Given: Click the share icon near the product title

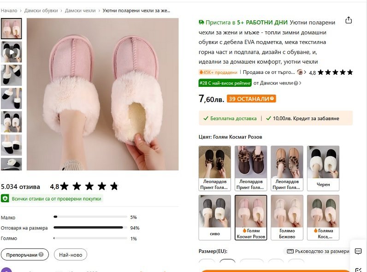Looking at the screenshot, I should (x=349, y=20).
